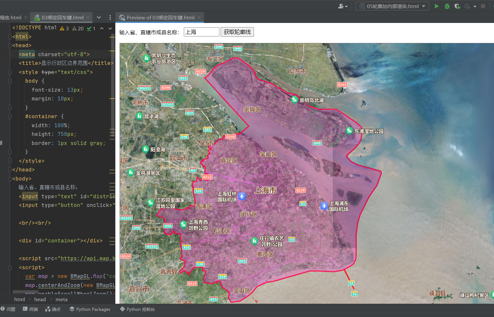Click the 奉贤区 district label on map
494x317 pixels.
pos(265,254)
